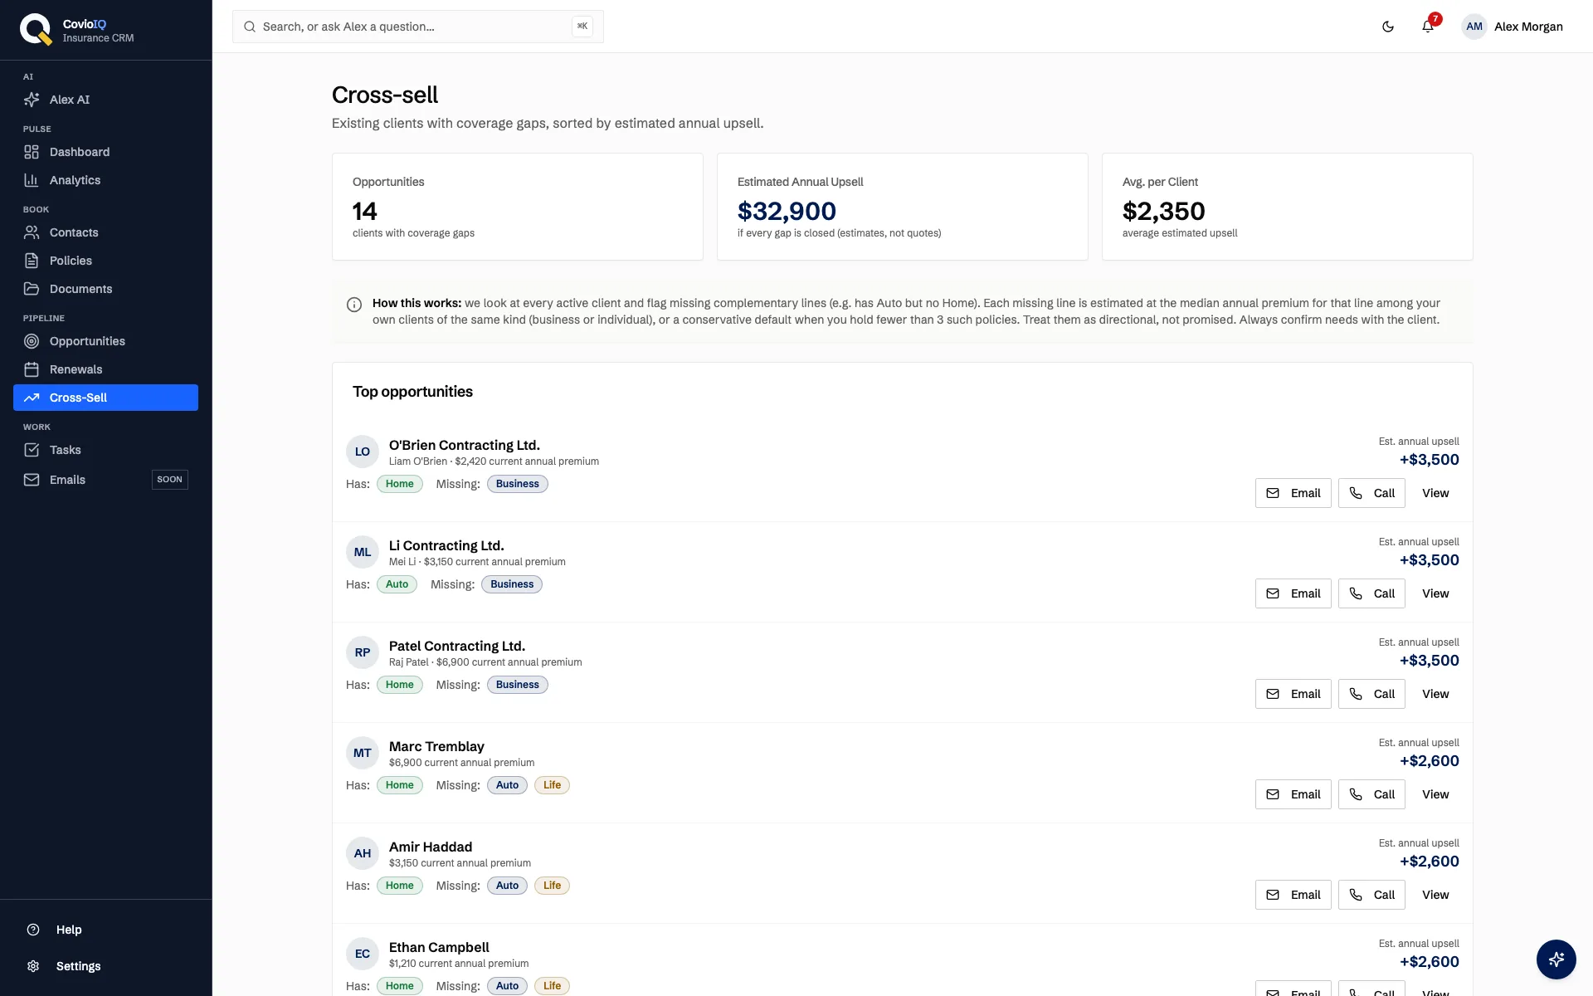The height and width of the screenshot is (996, 1593).
Task: Click the AM avatar next to Alex Morgan
Action: pyautogui.click(x=1474, y=27)
